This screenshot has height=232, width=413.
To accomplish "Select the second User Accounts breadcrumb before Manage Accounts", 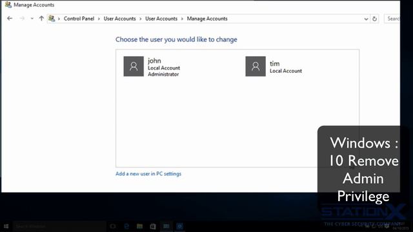I will (x=161, y=19).
